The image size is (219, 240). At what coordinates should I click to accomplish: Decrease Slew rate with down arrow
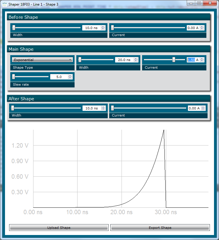(x=70, y=78)
